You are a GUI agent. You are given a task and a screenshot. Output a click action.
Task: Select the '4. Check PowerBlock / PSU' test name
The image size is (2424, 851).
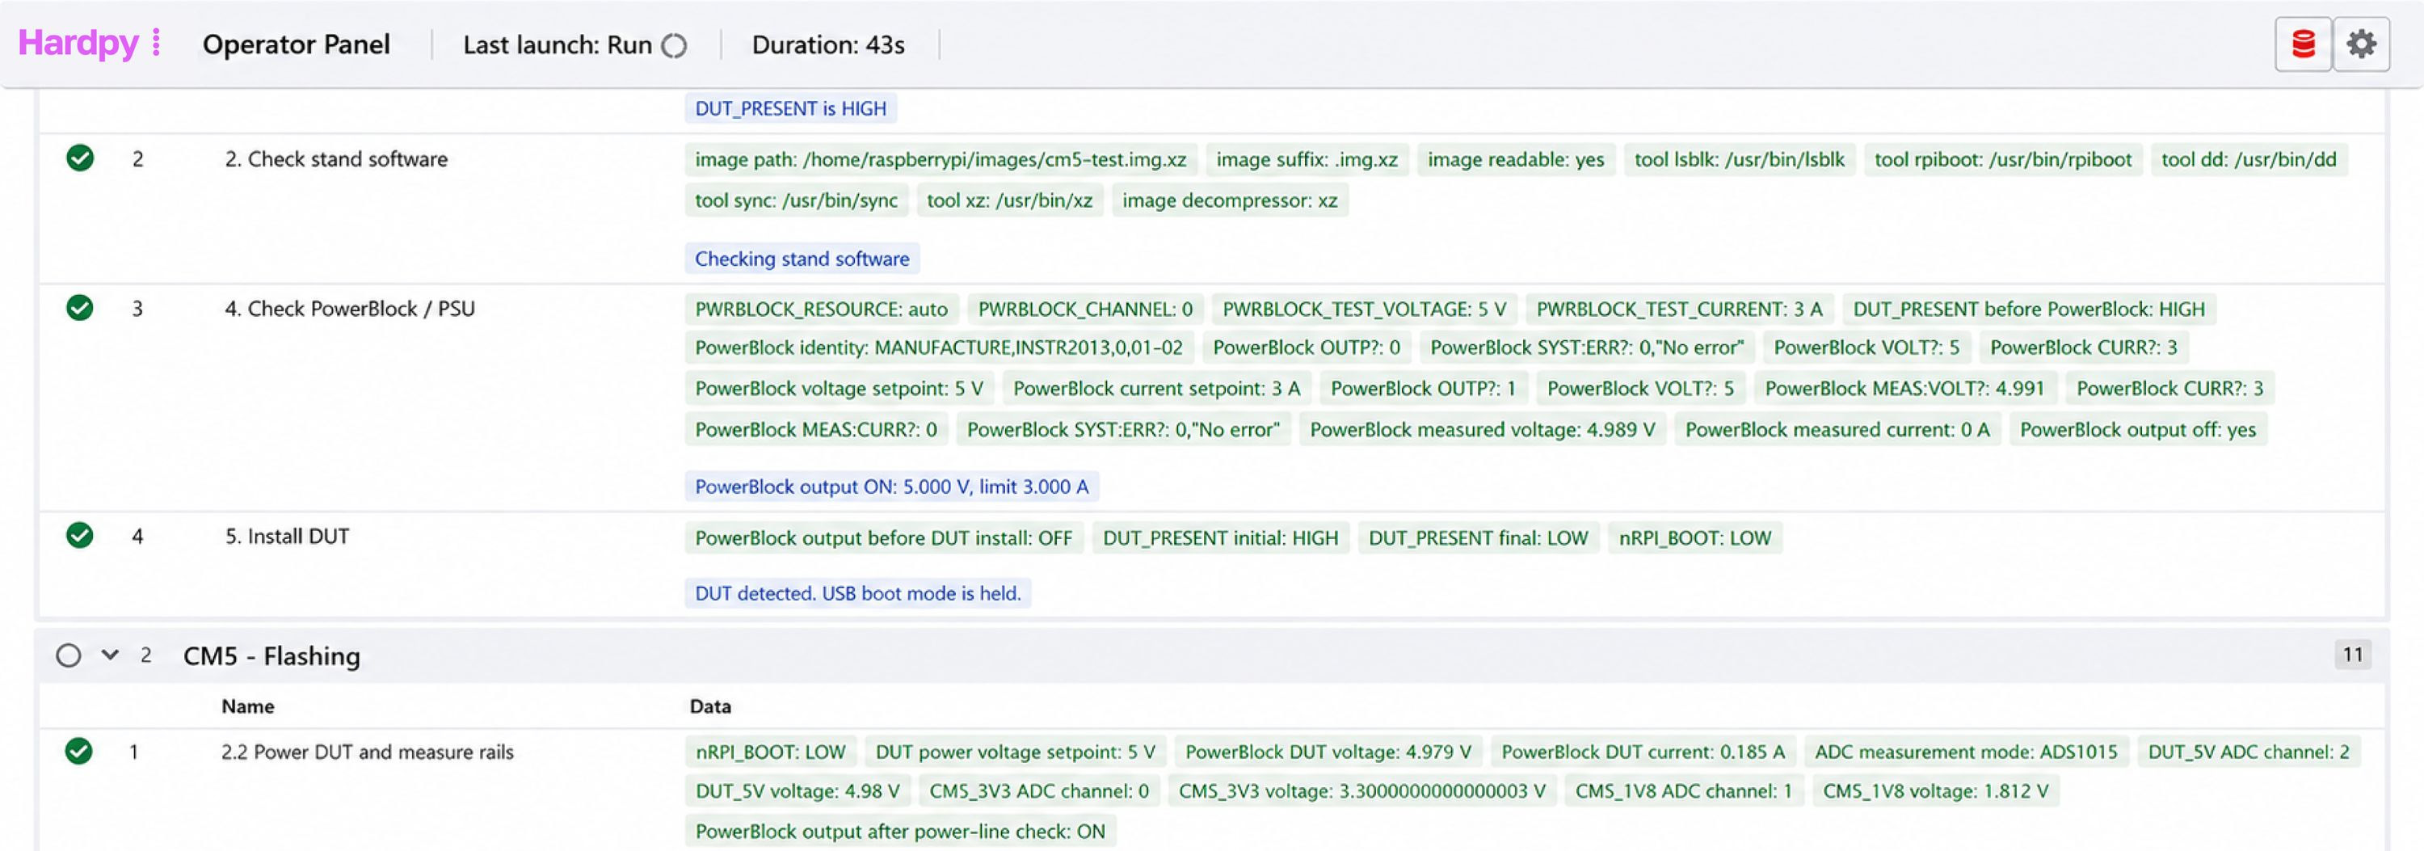pyautogui.click(x=350, y=309)
